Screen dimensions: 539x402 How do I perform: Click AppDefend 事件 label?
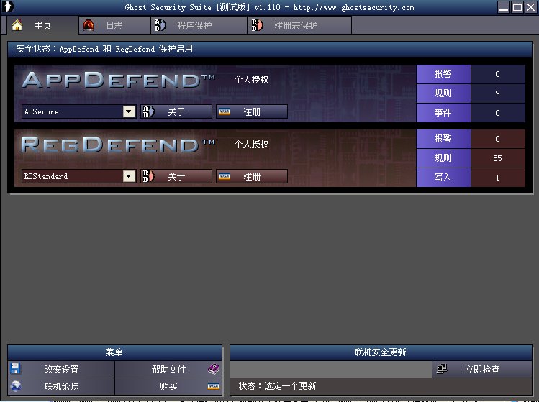[443, 113]
